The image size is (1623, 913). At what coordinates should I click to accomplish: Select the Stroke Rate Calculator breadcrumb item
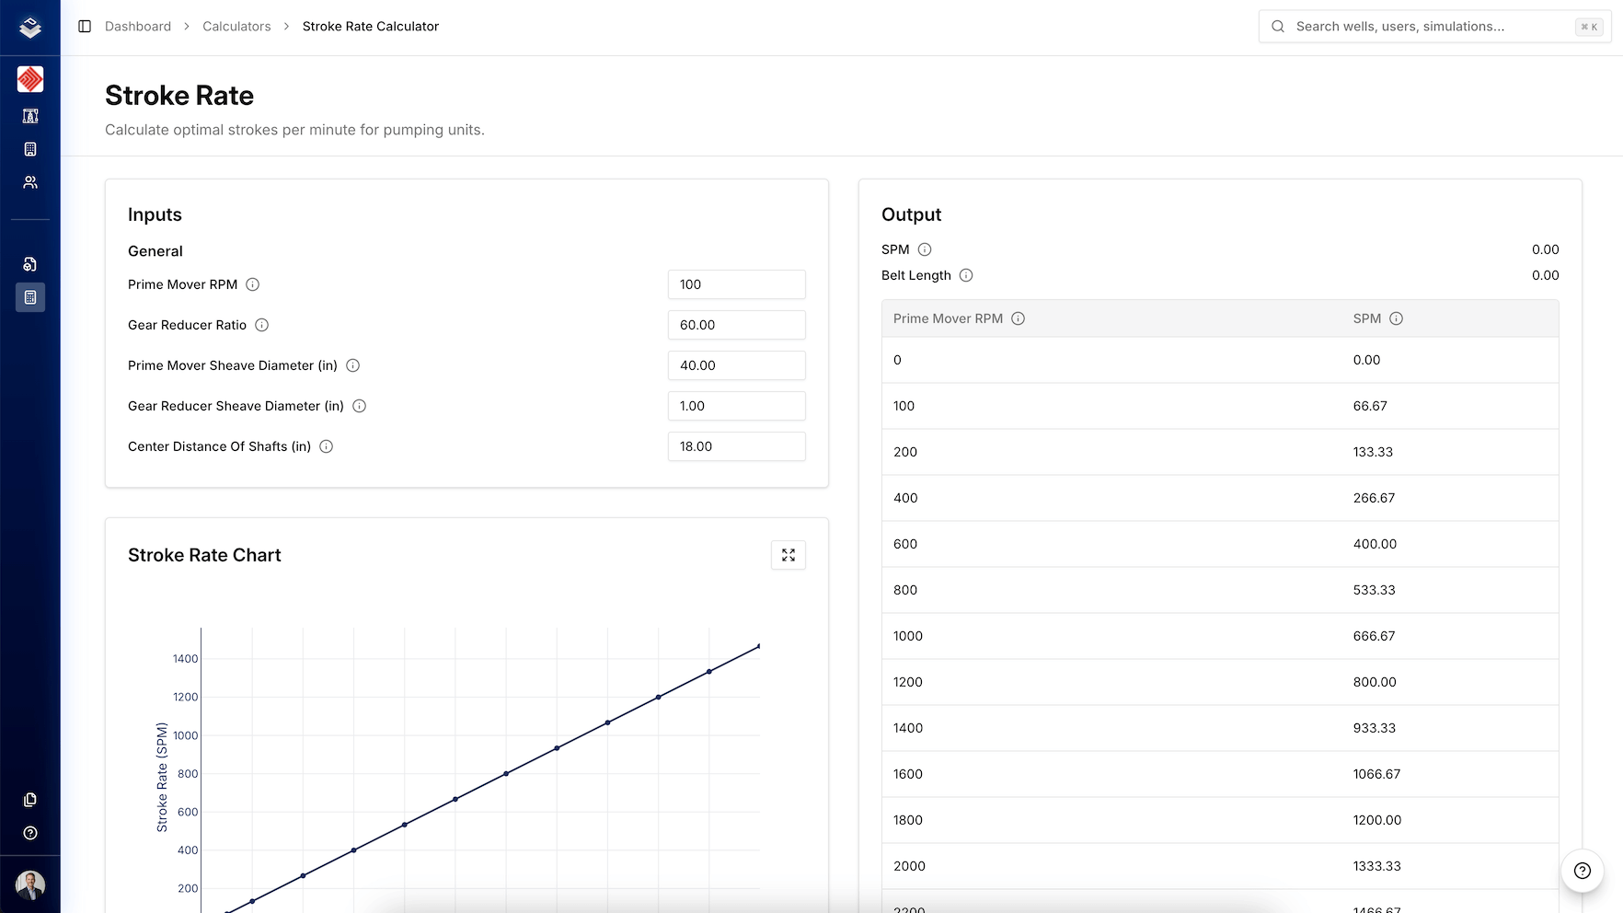pos(370,26)
